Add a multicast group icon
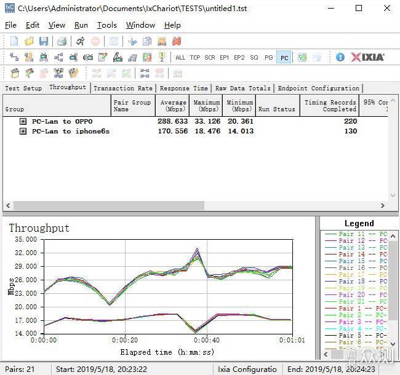 (x=58, y=57)
